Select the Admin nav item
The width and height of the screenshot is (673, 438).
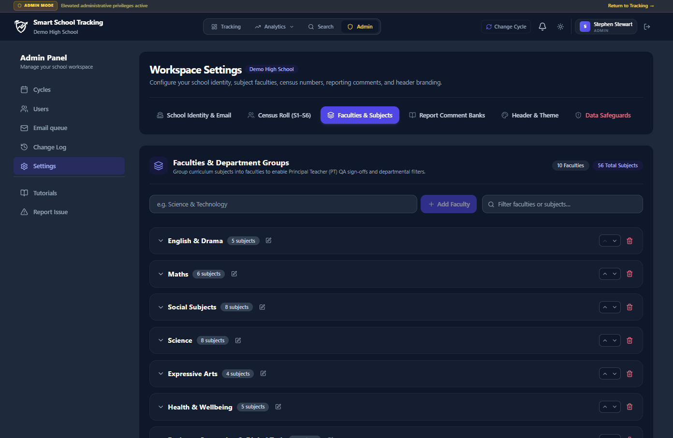[360, 27]
